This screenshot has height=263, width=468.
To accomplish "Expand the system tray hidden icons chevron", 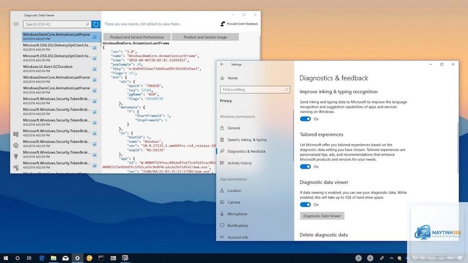I will (391, 258).
